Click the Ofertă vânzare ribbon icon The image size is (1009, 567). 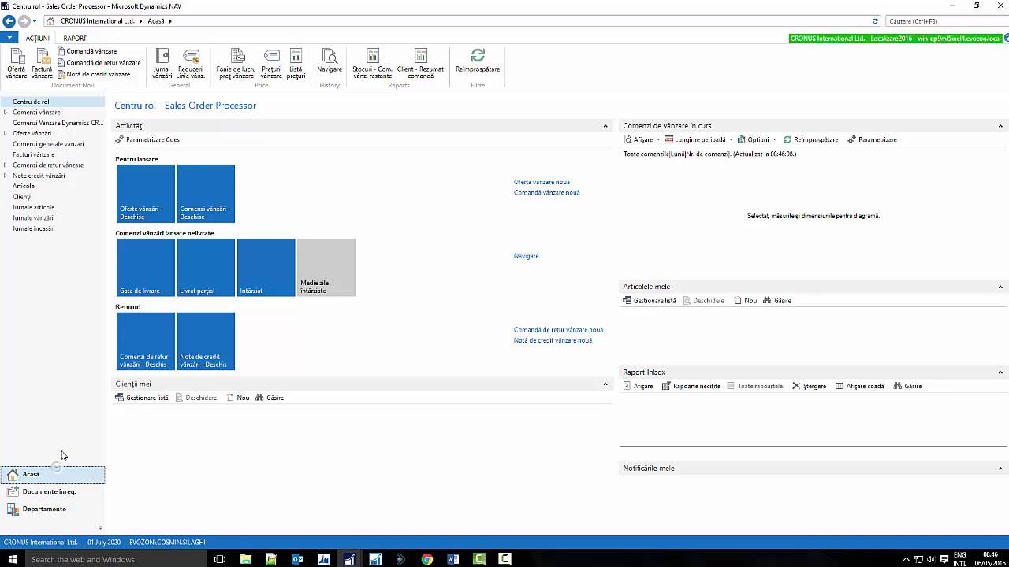point(17,63)
